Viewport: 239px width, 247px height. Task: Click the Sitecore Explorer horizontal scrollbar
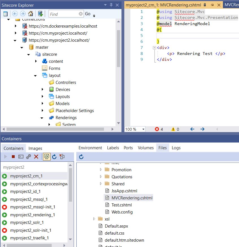click(55, 129)
